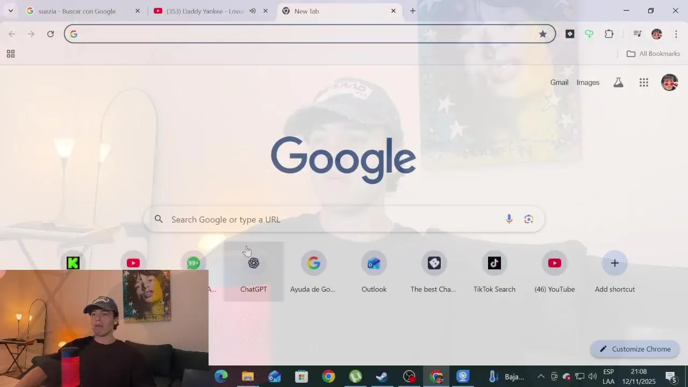
Task: Open File Explorer from taskbar
Action: click(248, 376)
